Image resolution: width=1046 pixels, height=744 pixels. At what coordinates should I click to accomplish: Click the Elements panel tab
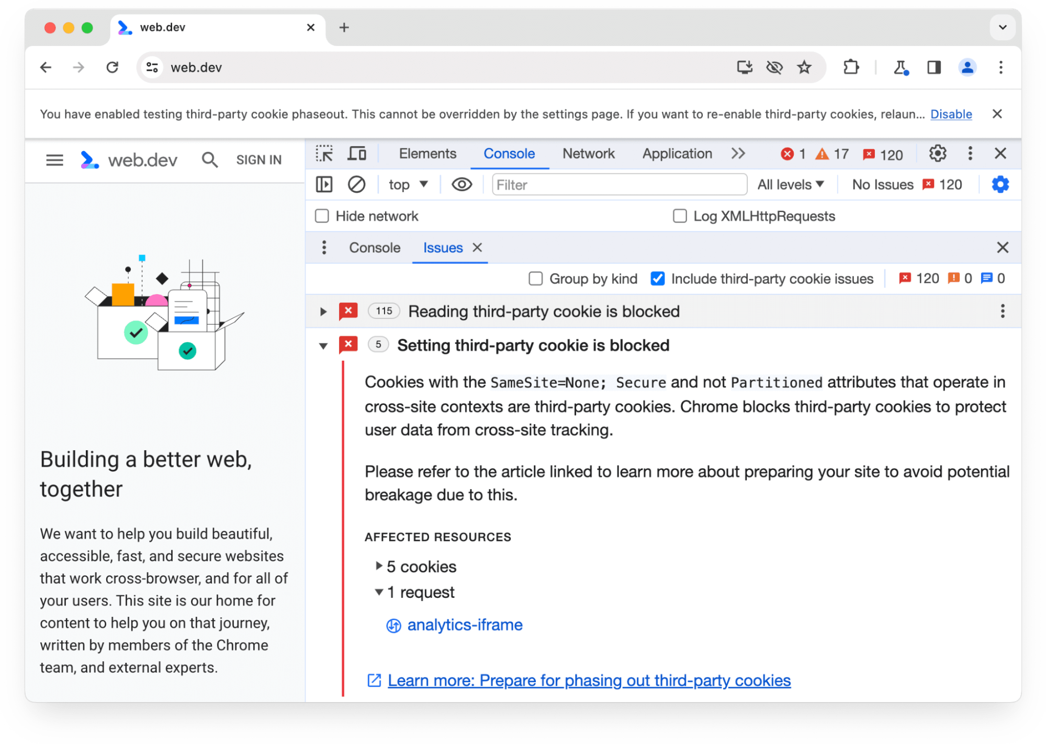click(428, 154)
